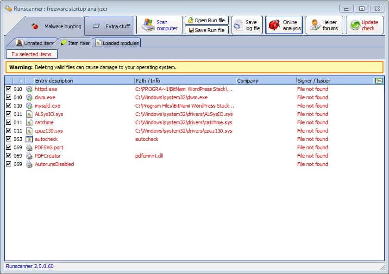
Task: Click the Save log file icon
Action: point(239,25)
